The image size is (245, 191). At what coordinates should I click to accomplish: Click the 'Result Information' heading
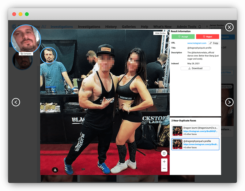tap(180, 32)
